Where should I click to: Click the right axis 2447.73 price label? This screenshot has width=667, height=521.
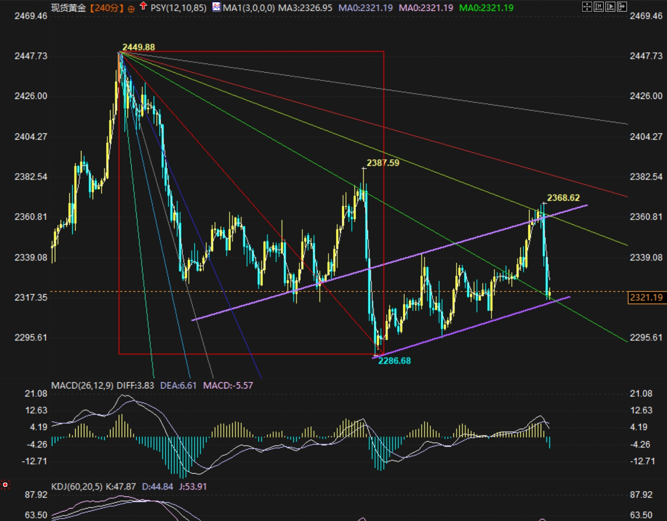click(x=646, y=56)
